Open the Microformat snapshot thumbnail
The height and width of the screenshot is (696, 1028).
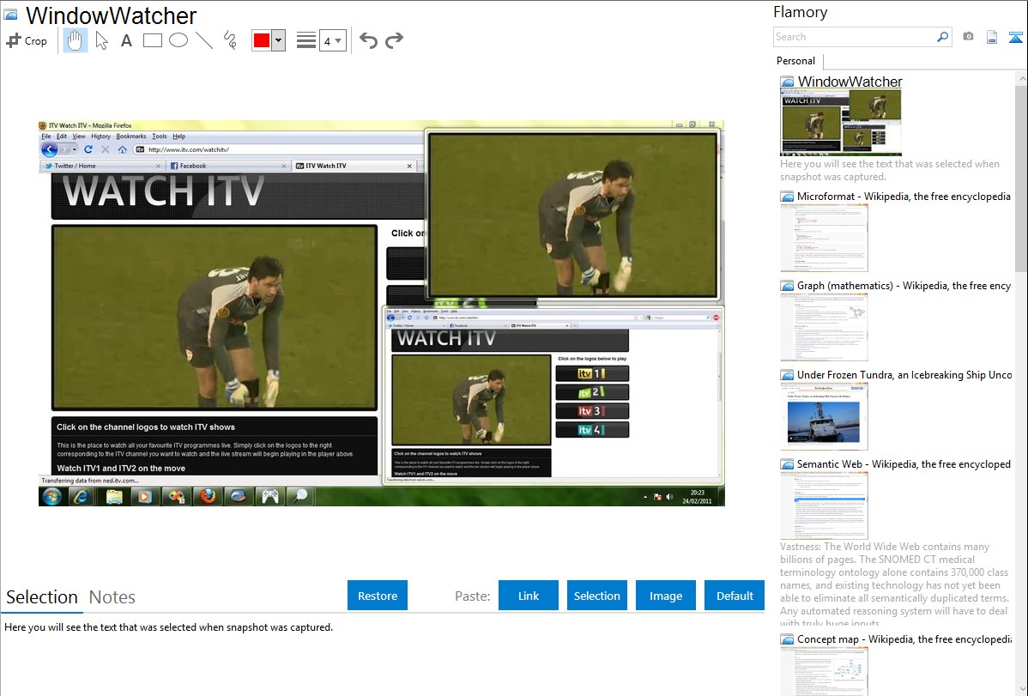coord(824,238)
